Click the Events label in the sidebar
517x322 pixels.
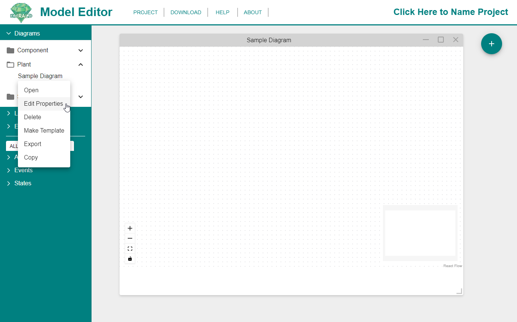pyautogui.click(x=23, y=170)
